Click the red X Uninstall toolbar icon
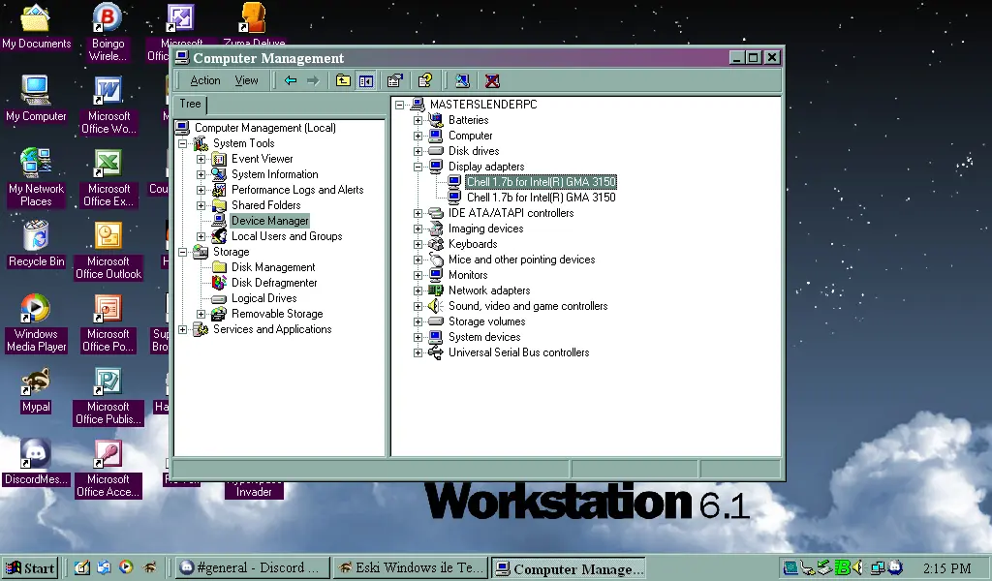This screenshot has width=992, height=581. click(x=492, y=80)
